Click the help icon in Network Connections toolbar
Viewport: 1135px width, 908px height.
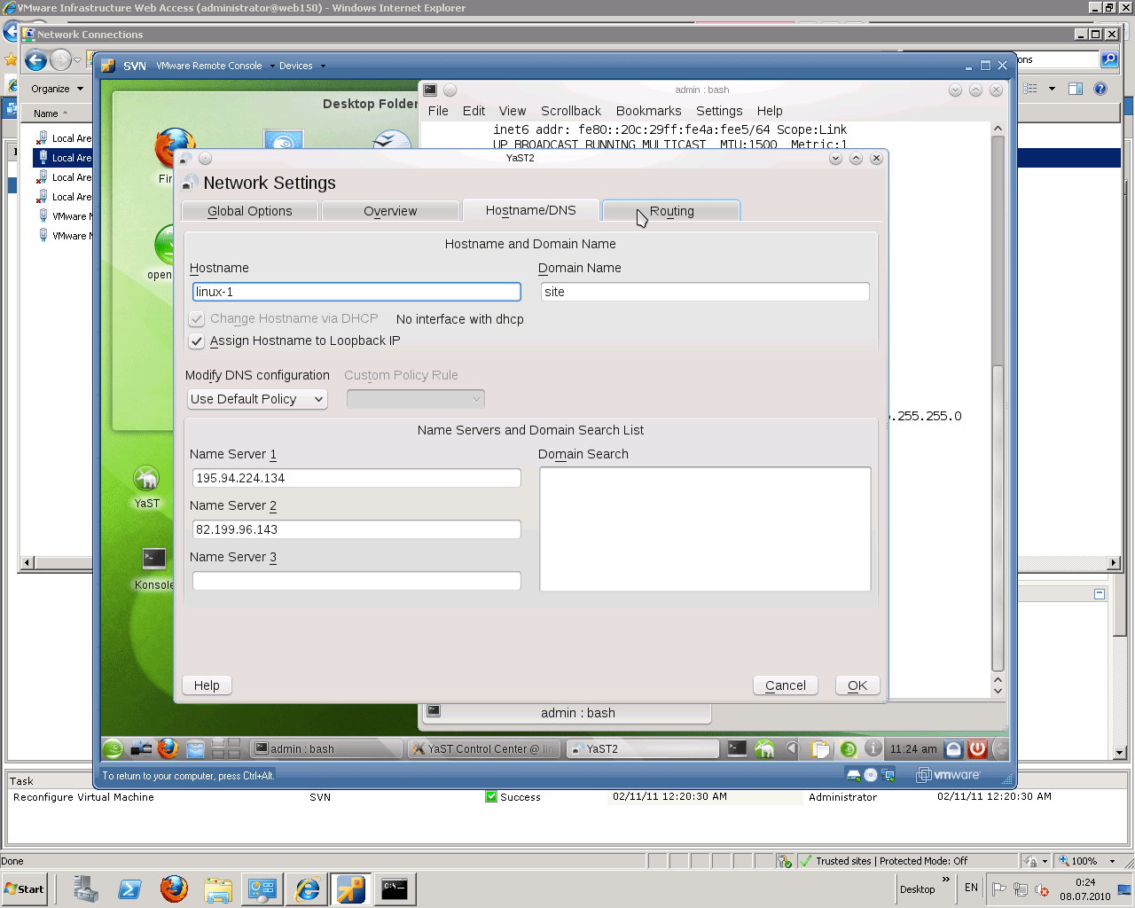[1100, 89]
